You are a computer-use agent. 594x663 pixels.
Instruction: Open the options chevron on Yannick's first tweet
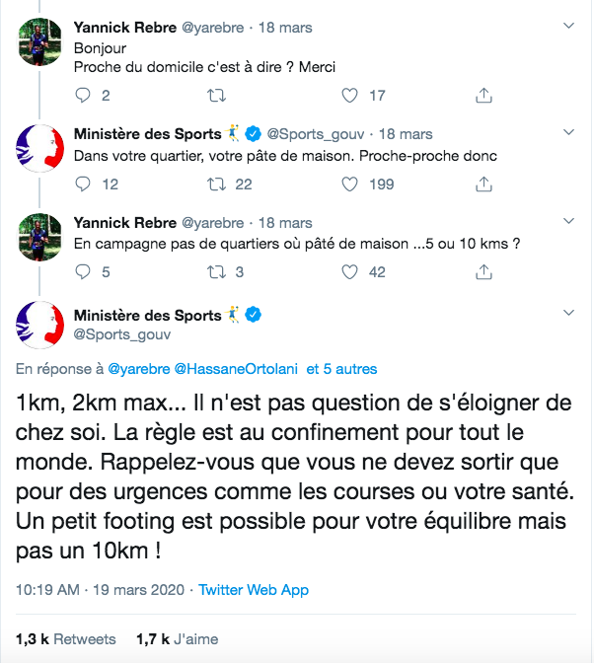567,23
